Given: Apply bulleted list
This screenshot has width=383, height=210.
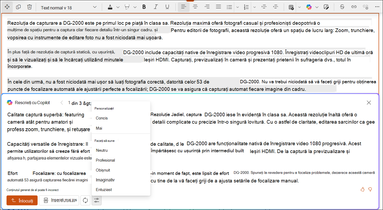Looking at the screenshot, I should click(x=229, y=7).
